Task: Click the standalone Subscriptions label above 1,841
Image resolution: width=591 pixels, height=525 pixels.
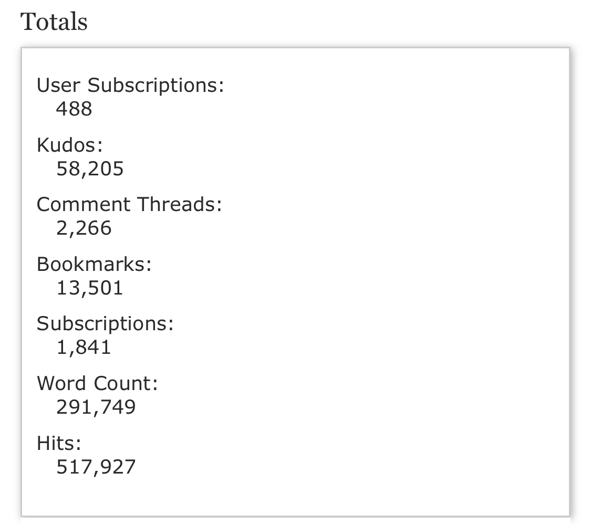Action: [105, 323]
